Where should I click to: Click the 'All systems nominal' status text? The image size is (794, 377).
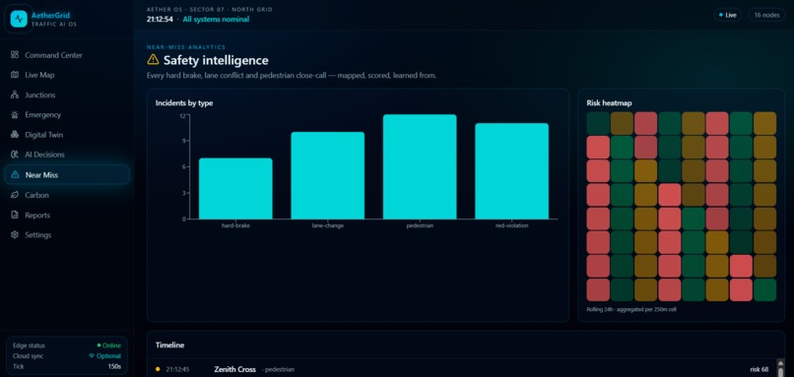(216, 20)
